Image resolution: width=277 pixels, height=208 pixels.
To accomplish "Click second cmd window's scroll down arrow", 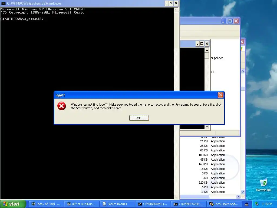I will pyautogui.click(x=207, y=127).
